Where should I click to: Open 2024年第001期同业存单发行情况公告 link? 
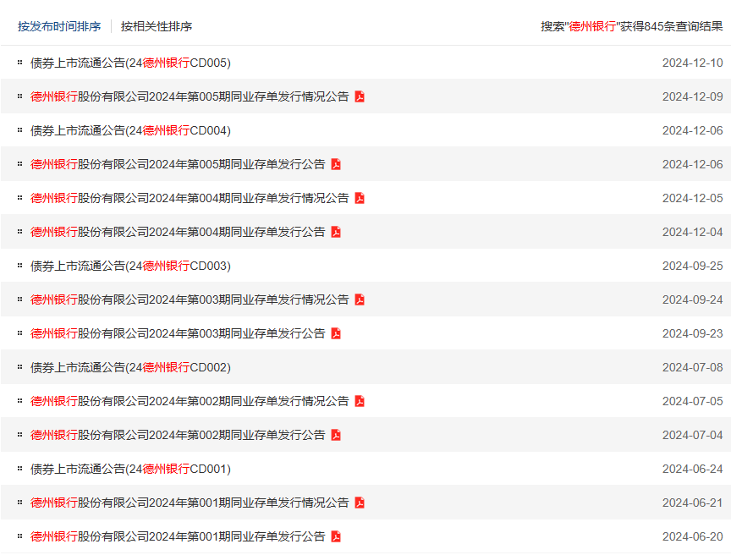coord(190,503)
